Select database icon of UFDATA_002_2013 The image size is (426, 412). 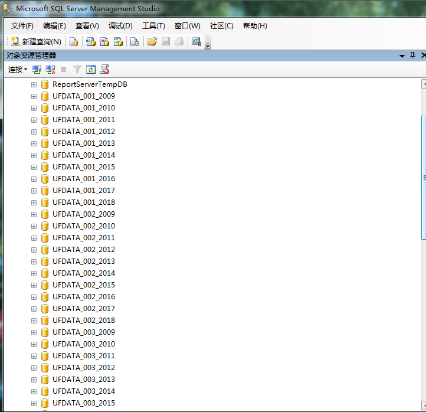[45, 261]
